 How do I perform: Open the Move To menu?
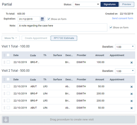click(11, 38)
